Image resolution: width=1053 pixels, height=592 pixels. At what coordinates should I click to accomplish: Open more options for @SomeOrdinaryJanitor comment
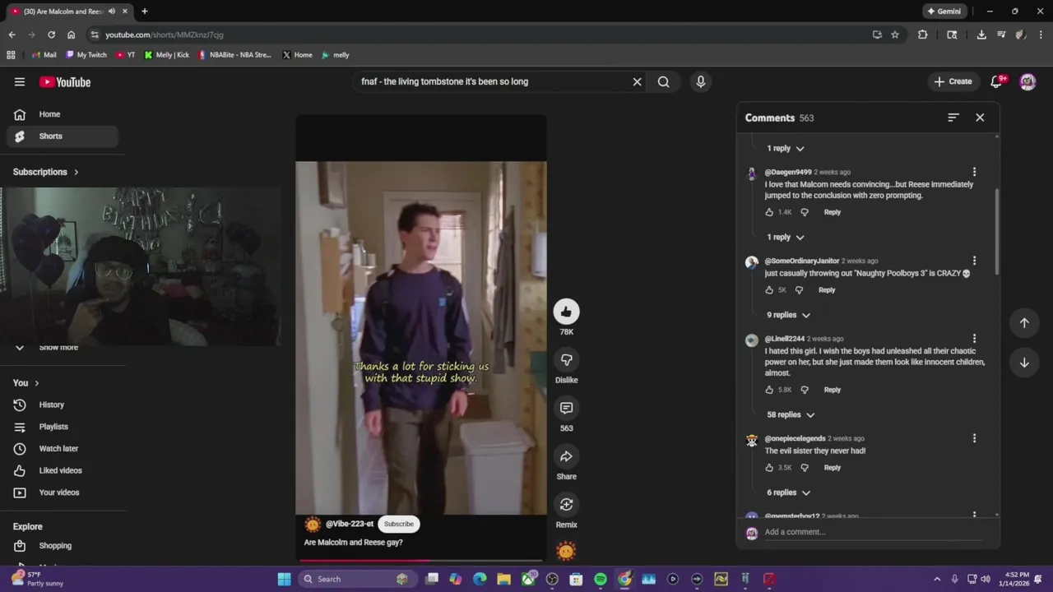(974, 261)
